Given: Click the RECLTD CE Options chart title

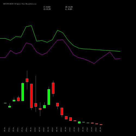Looking at the screenshot, I should point(20,4).
